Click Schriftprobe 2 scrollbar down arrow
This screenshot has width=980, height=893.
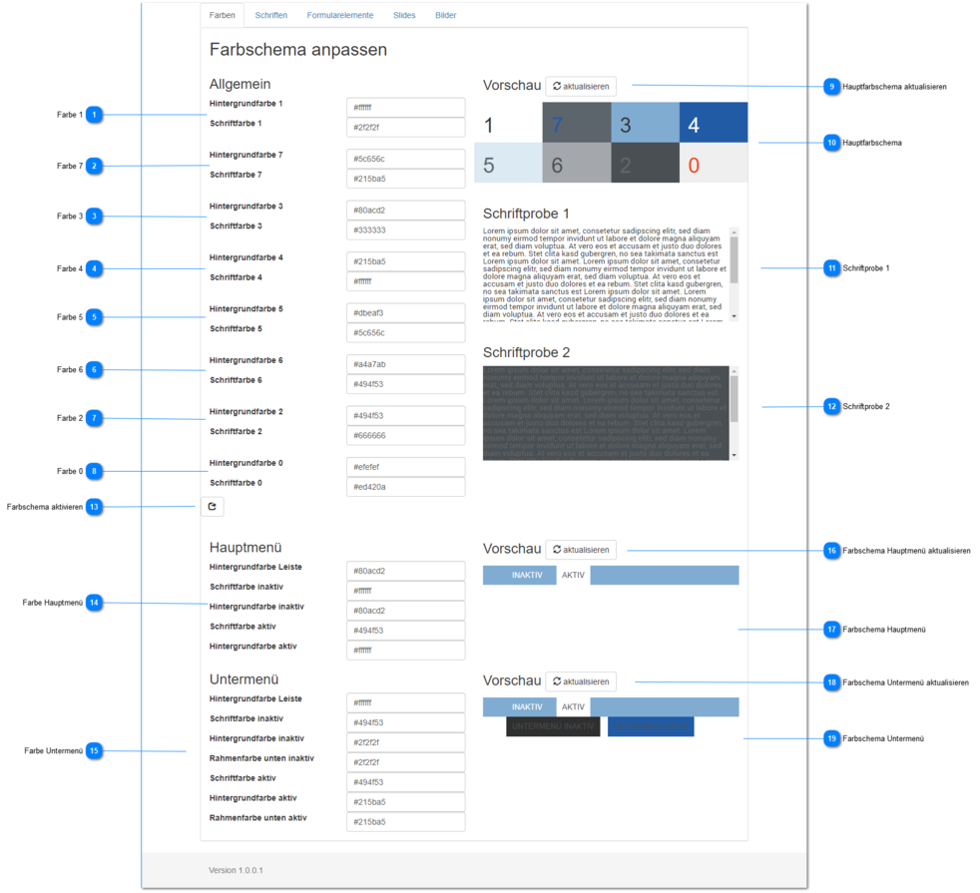coord(735,456)
